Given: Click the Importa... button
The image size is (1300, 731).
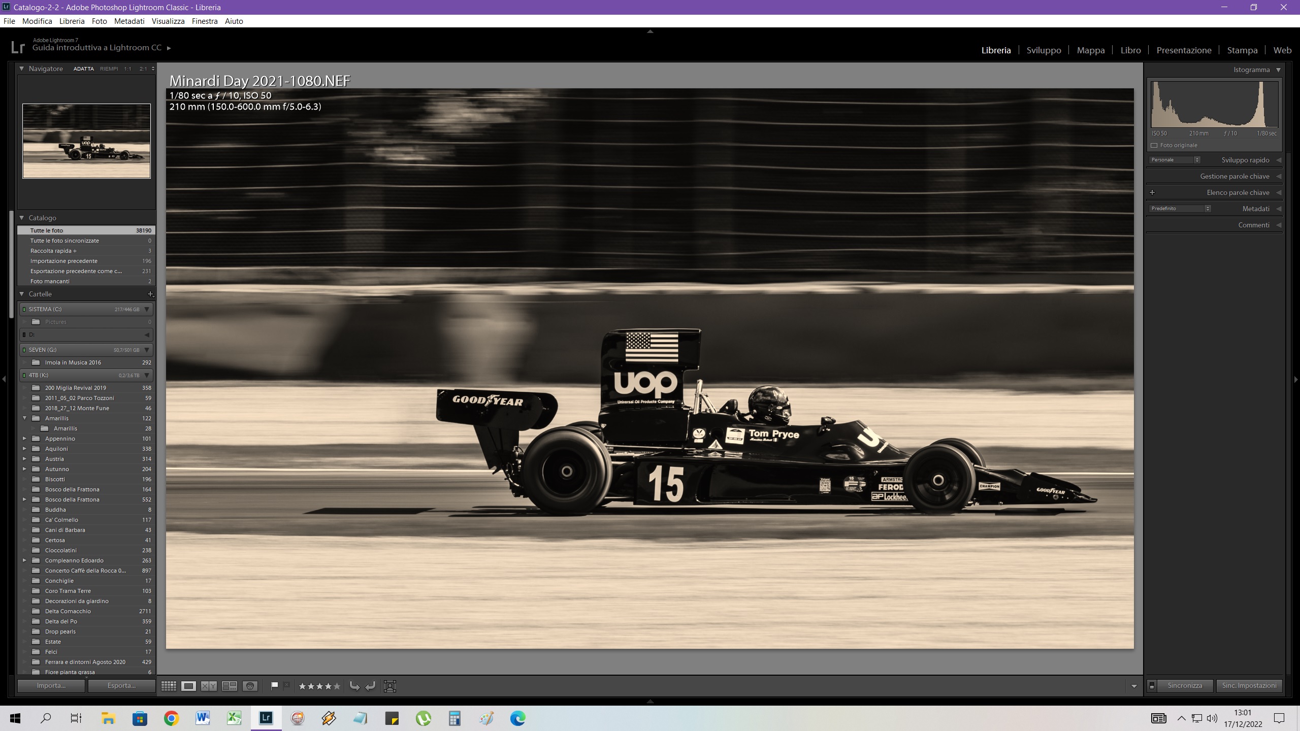Looking at the screenshot, I should click(51, 685).
